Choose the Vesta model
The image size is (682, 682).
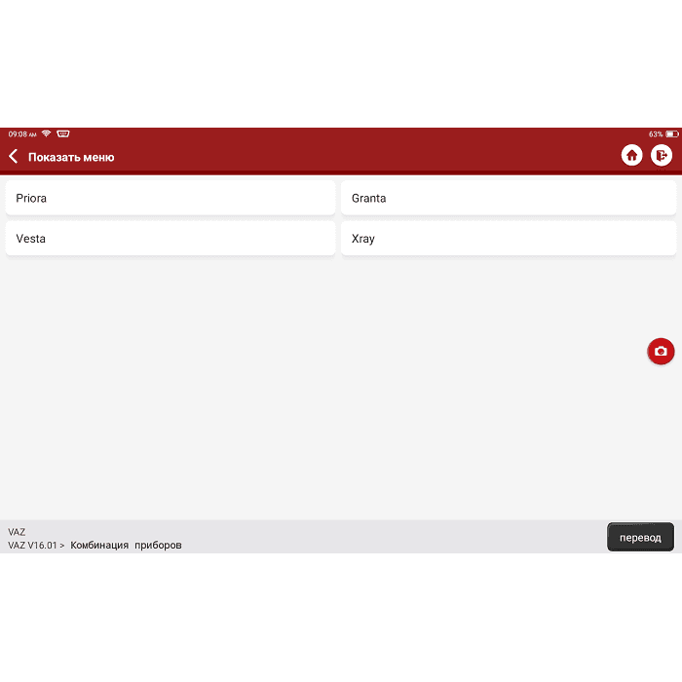(170, 239)
